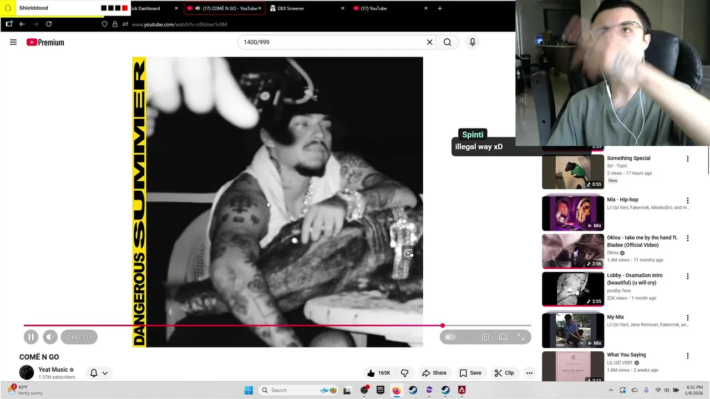710x399 pixels.
Task: Click the taskbar Search box
Action: click(299, 390)
